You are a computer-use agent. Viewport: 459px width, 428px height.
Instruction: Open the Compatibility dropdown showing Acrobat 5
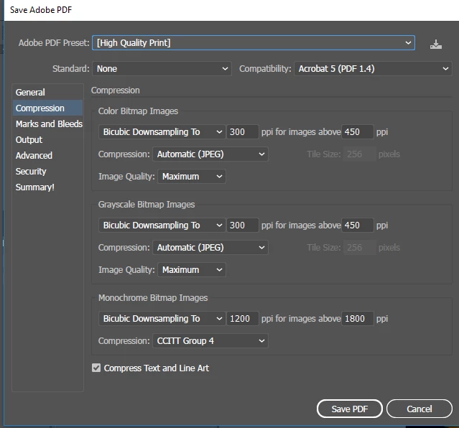tap(373, 69)
